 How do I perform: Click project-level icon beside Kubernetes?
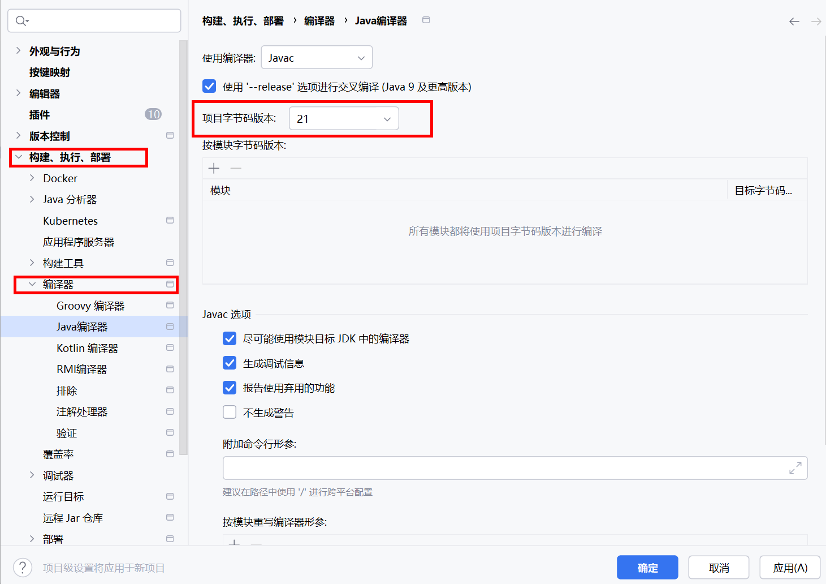pos(170,220)
